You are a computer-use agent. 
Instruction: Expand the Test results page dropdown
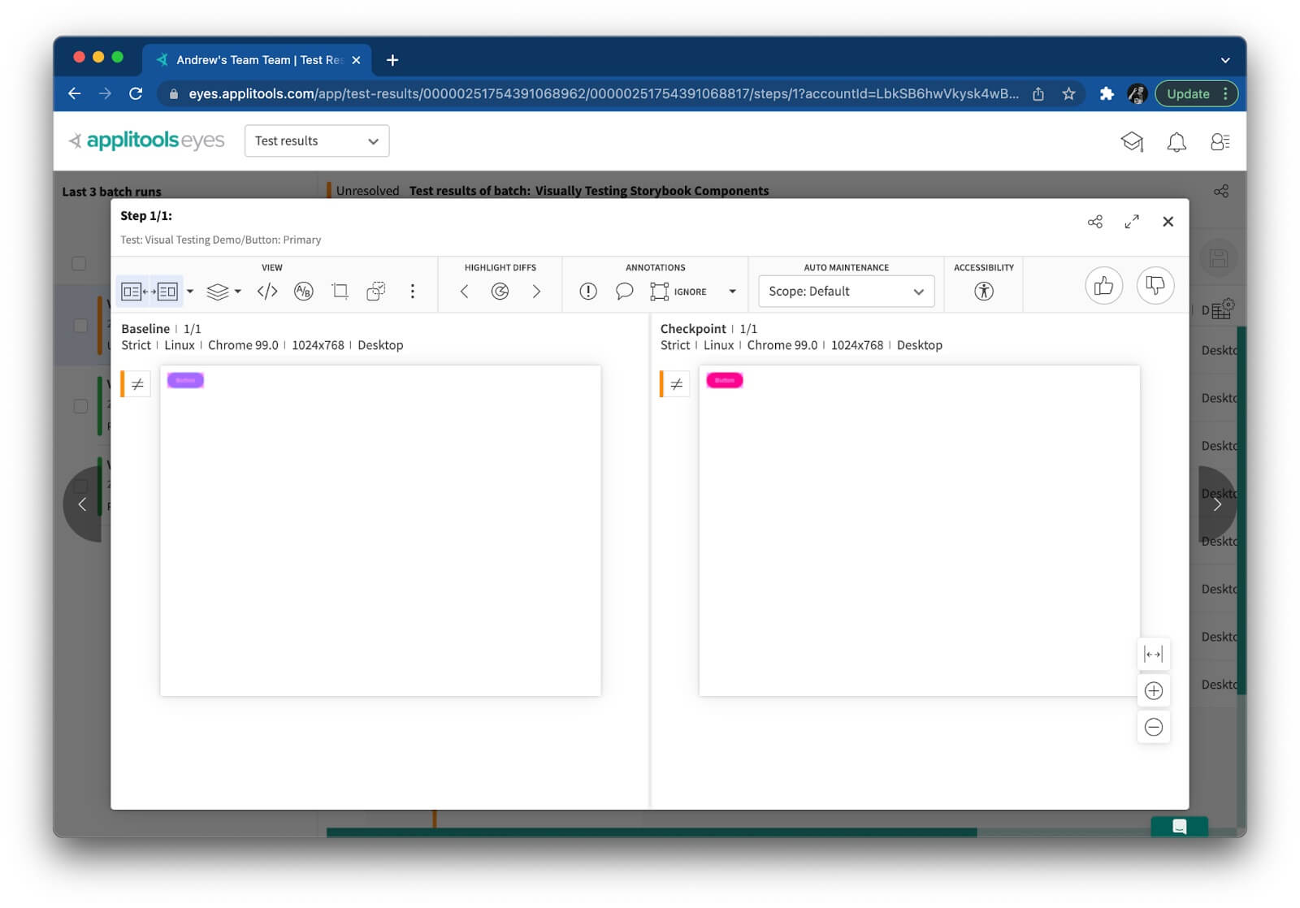316,141
